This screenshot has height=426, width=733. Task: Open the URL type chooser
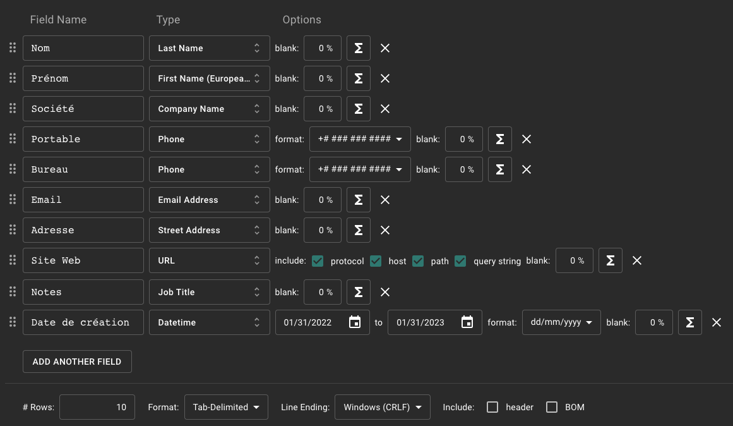(x=210, y=261)
